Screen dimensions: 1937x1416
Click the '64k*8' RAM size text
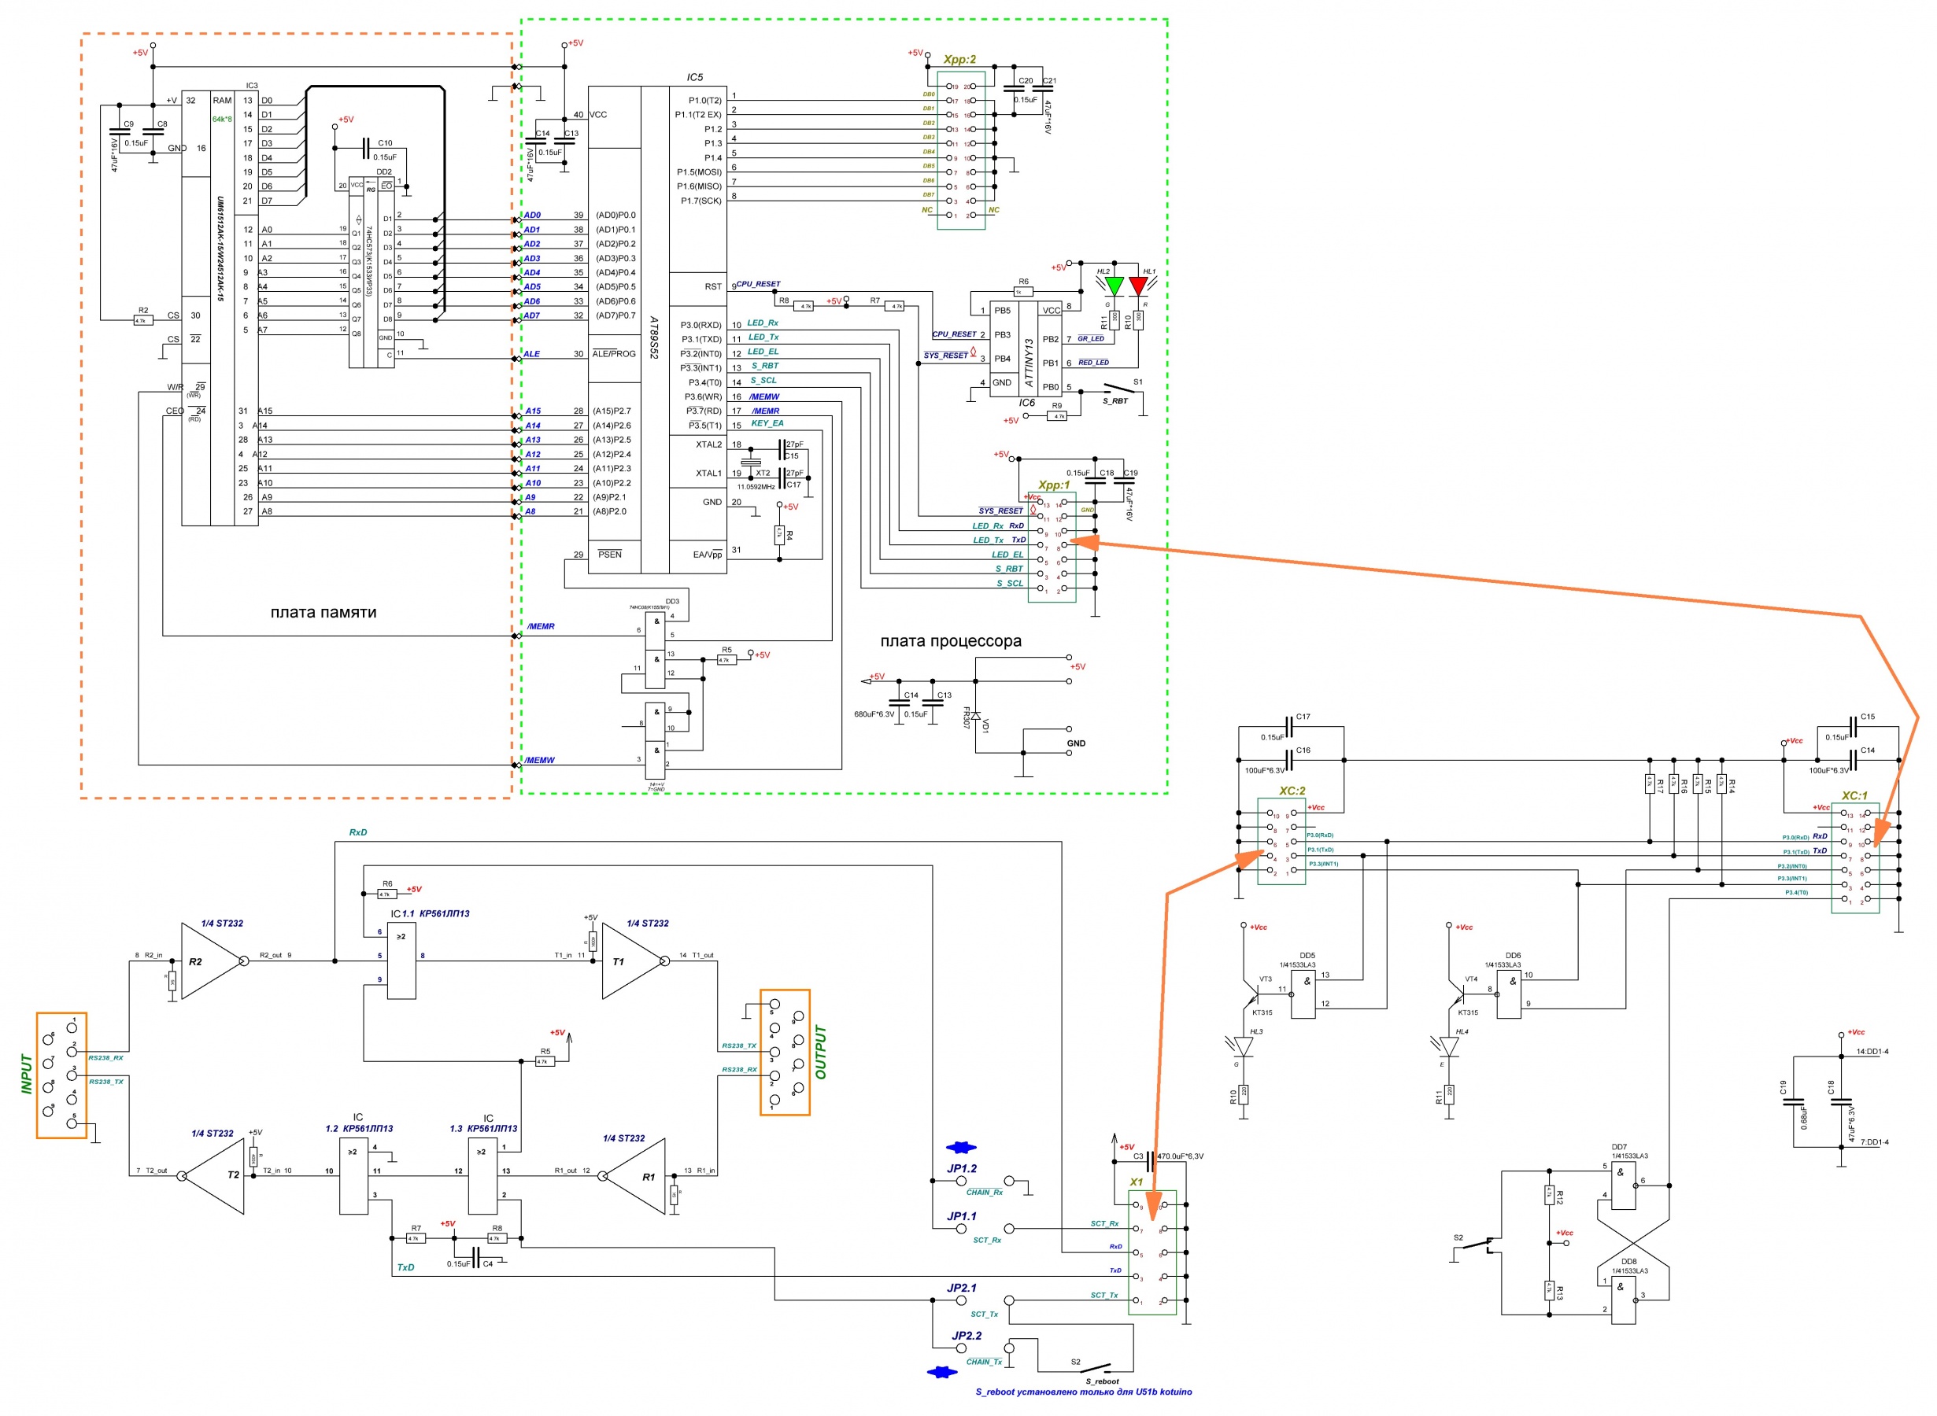coord(222,119)
